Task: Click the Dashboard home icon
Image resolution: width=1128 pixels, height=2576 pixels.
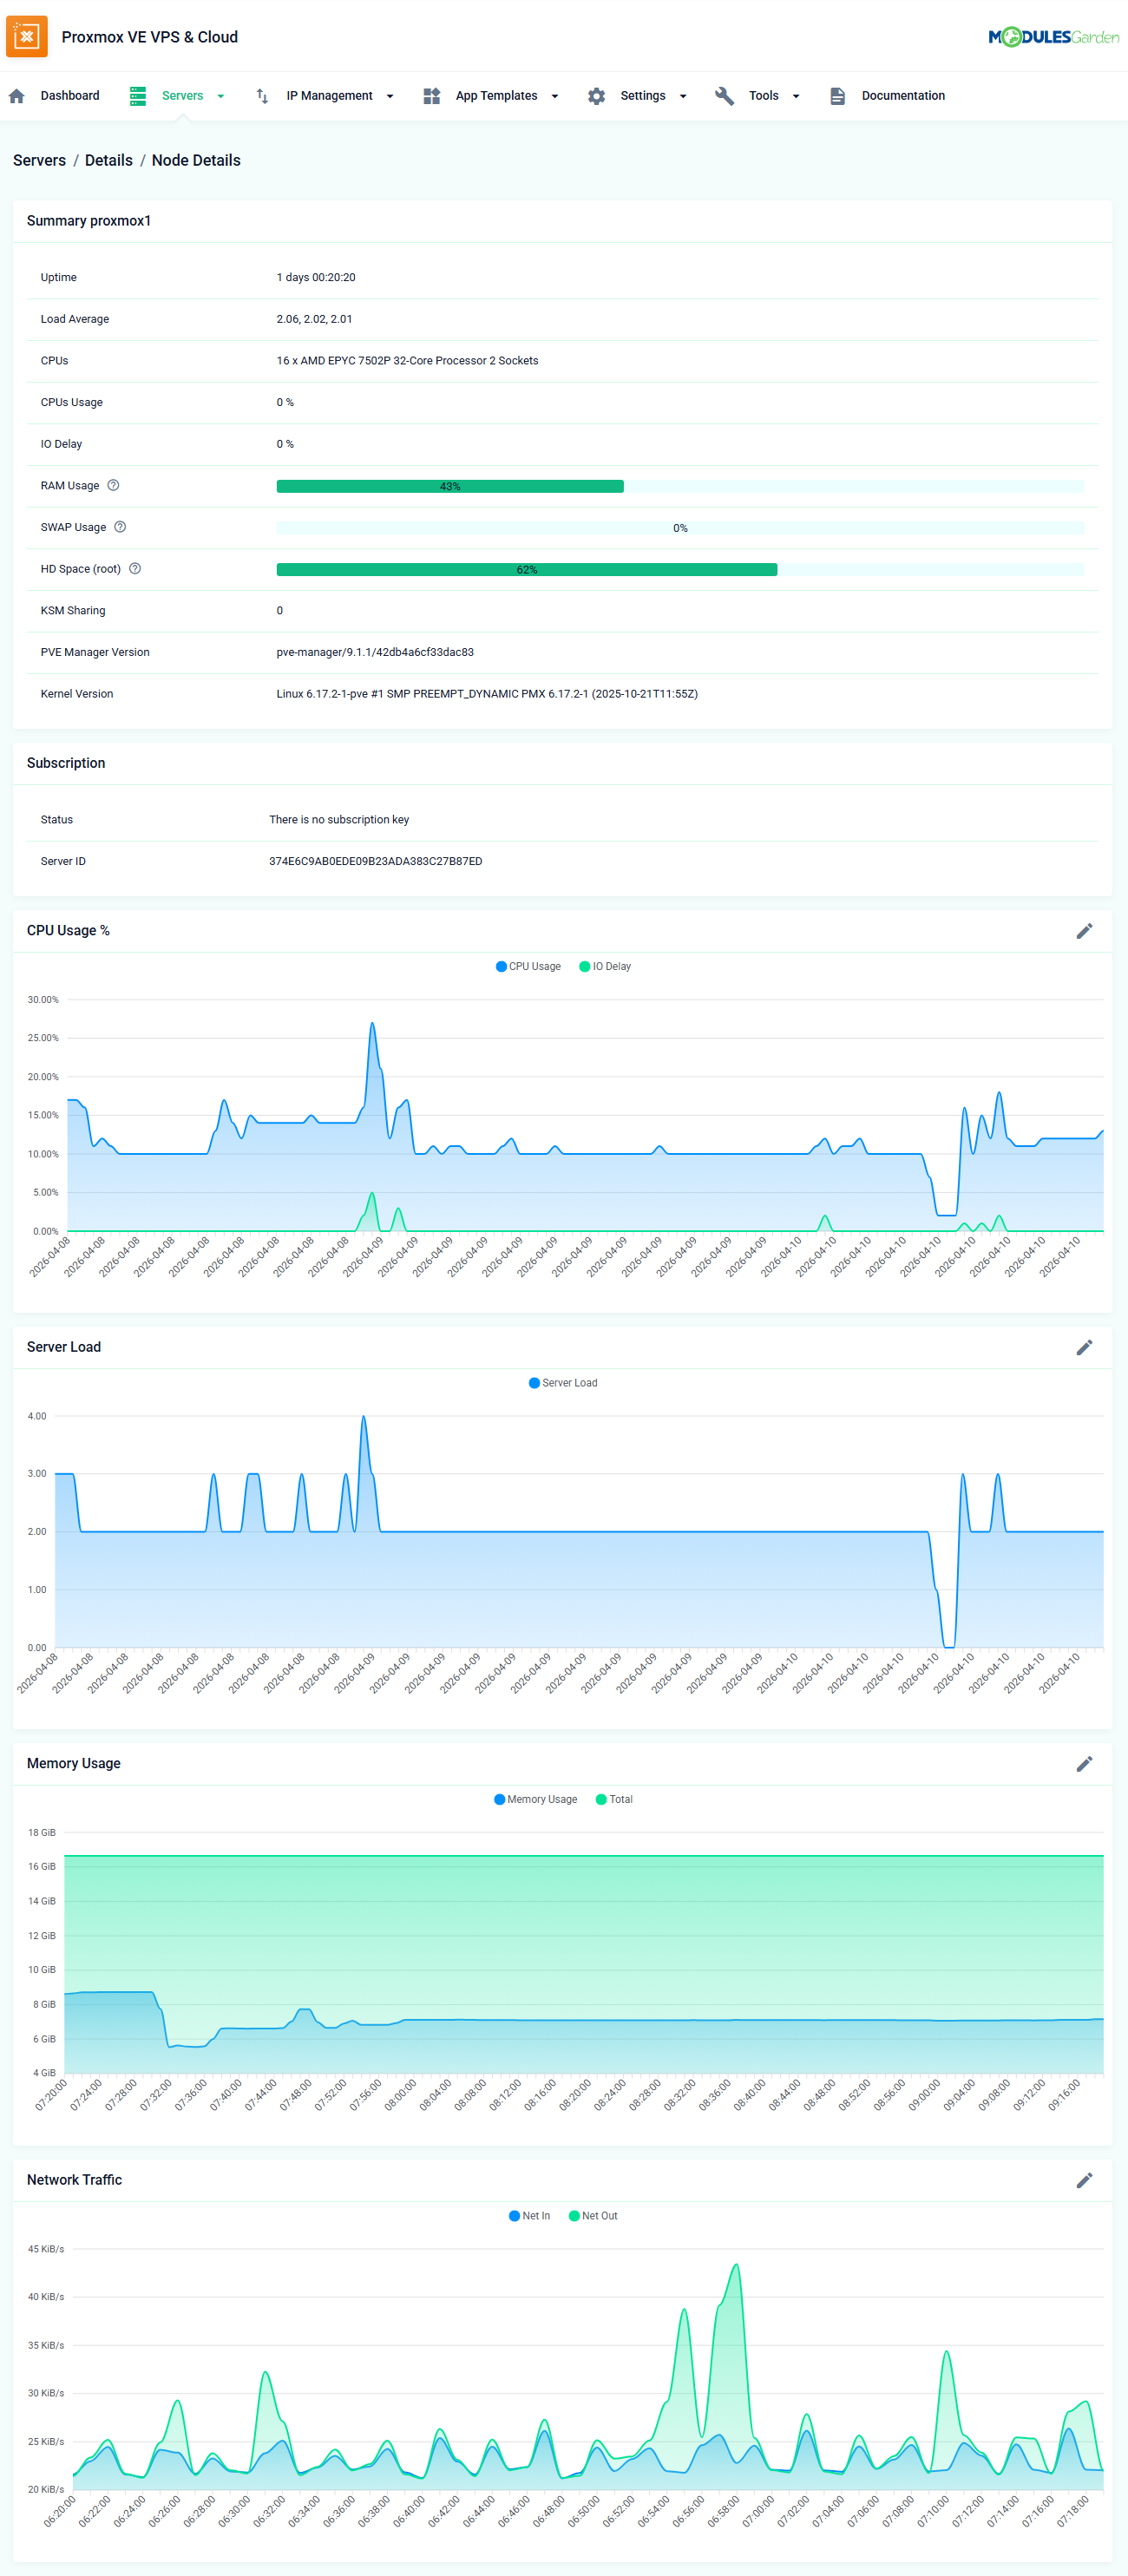Action: click(x=17, y=96)
